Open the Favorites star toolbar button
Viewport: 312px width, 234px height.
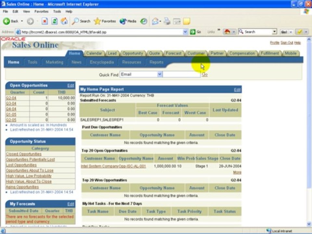[x=105, y=21]
